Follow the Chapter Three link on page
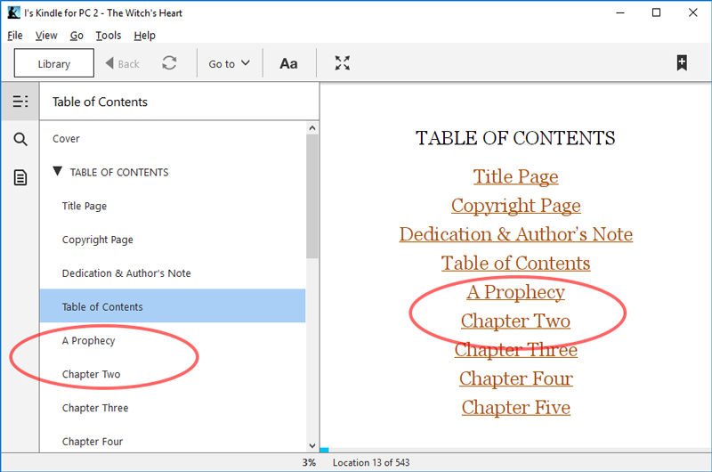Screen dimensions: 712x472 pos(515,350)
